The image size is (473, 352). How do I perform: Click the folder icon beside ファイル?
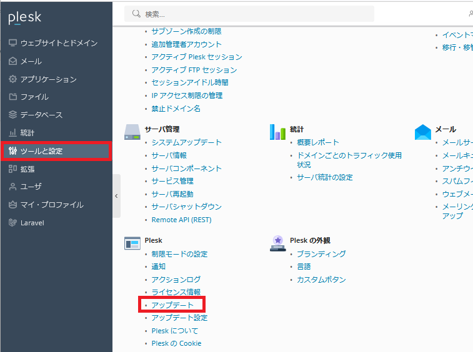point(12,97)
